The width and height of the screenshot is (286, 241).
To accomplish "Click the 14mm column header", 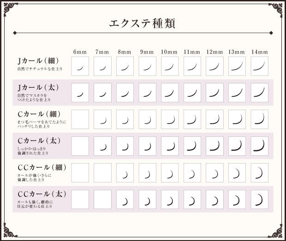I will pos(260,51).
